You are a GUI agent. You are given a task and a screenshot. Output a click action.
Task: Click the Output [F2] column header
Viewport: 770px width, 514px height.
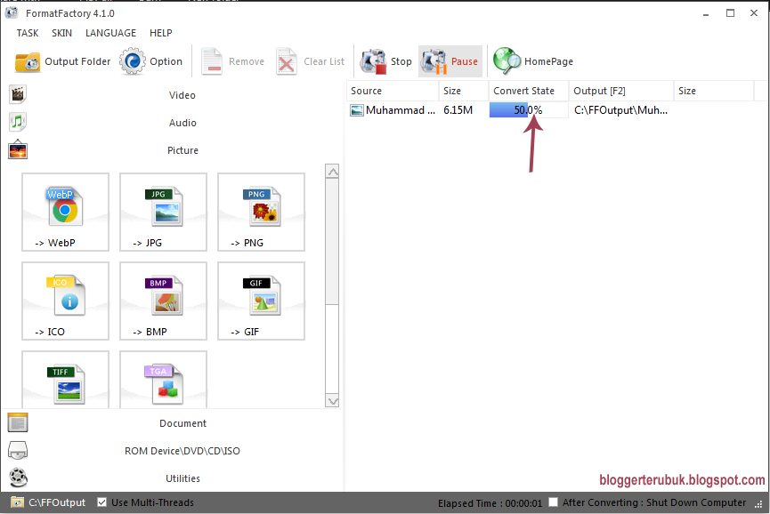click(x=621, y=91)
